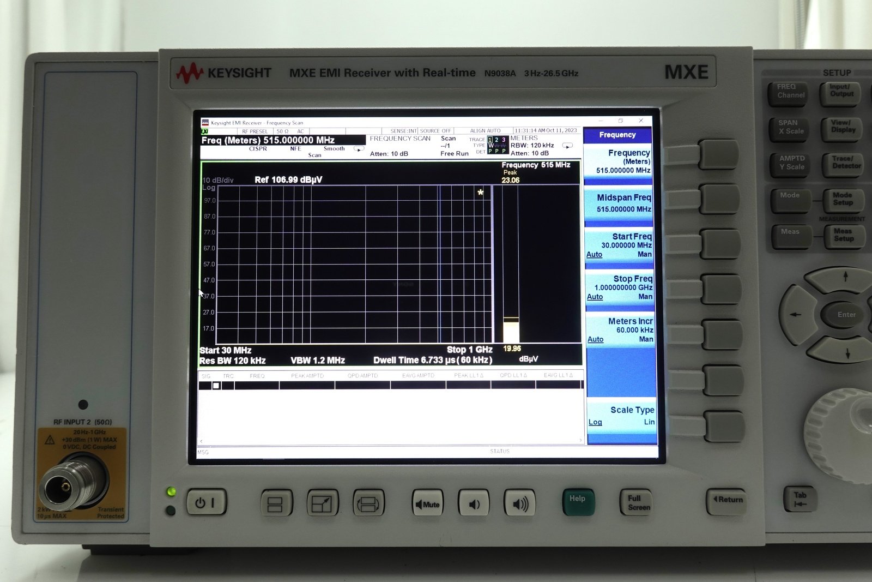872x582 pixels.
Task: Open the scan settings dropdown after Smooth
Action: 359,148
